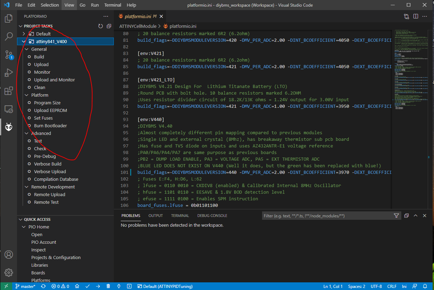This screenshot has height=290, width=434.
Task: Maximize the bottom panel size
Action: pos(416,216)
